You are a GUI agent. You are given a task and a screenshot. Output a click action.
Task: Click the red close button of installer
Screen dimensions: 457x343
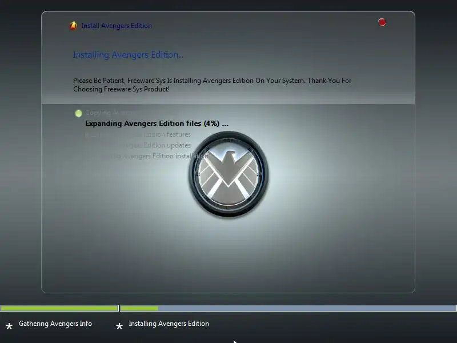382,22
